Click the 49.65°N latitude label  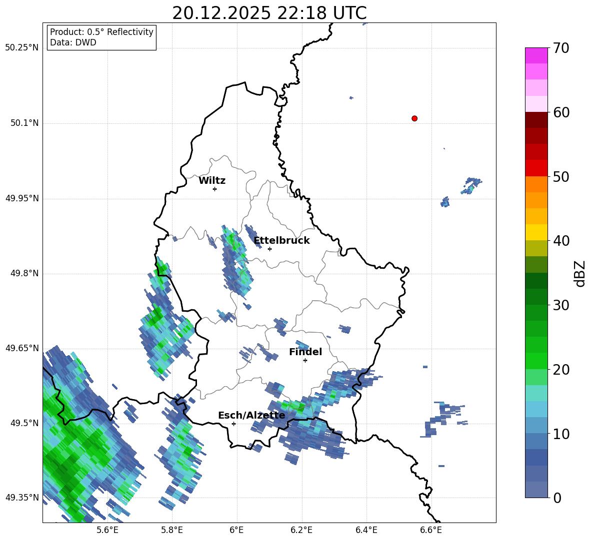pyautogui.click(x=21, y=348)
